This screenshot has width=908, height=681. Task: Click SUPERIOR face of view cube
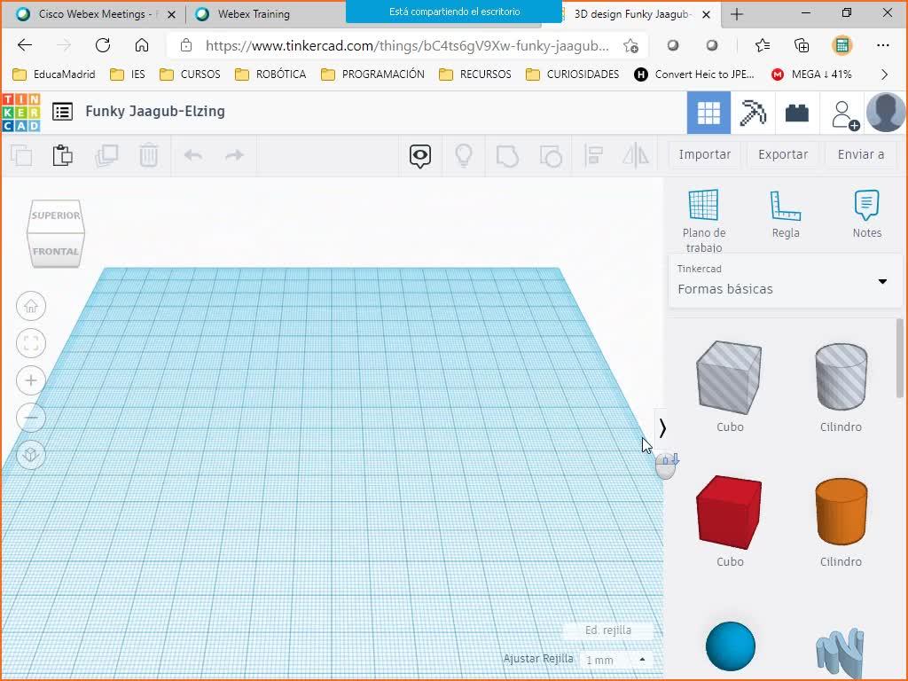click(56, 215)
